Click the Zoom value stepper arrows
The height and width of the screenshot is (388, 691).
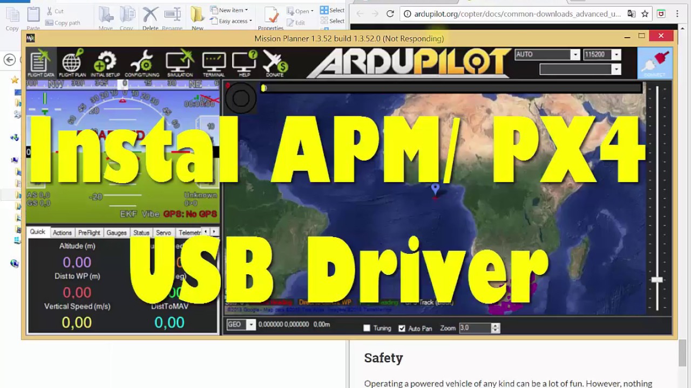pos(496,328)
